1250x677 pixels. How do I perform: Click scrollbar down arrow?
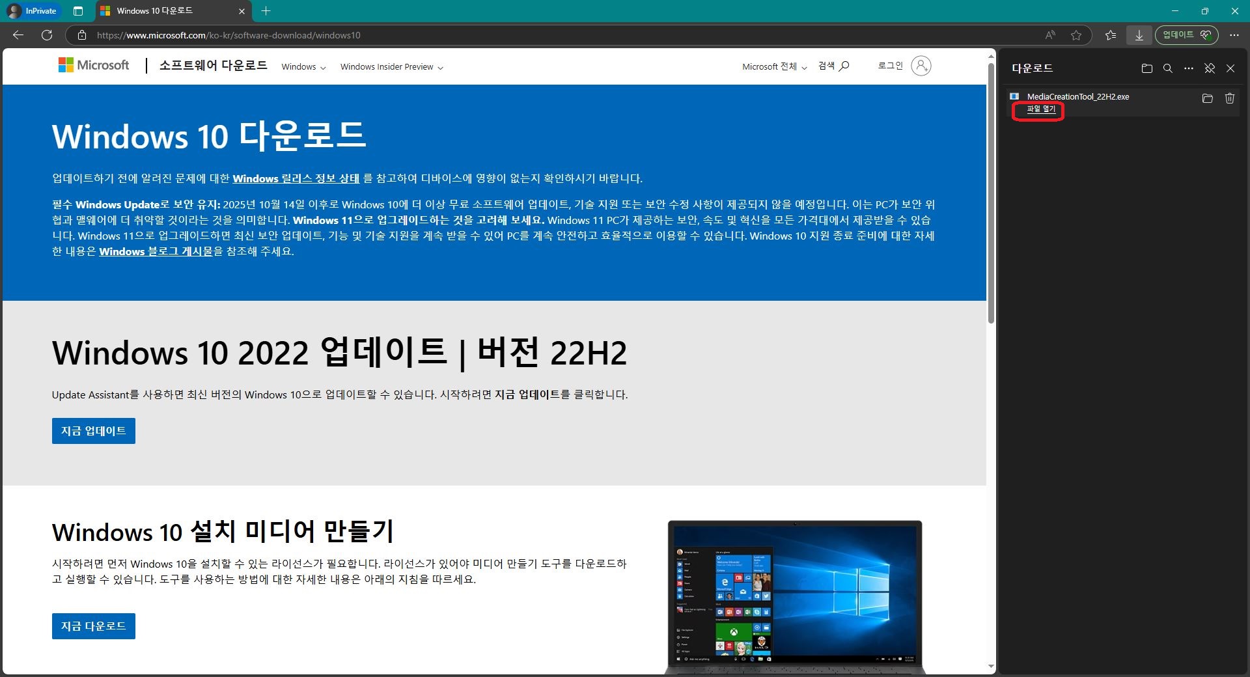pos(991,667)
